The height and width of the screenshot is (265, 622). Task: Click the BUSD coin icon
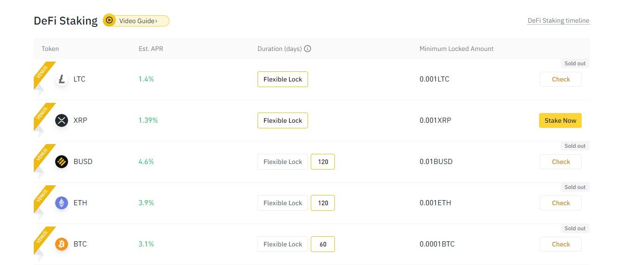click(x=62, y=162)
